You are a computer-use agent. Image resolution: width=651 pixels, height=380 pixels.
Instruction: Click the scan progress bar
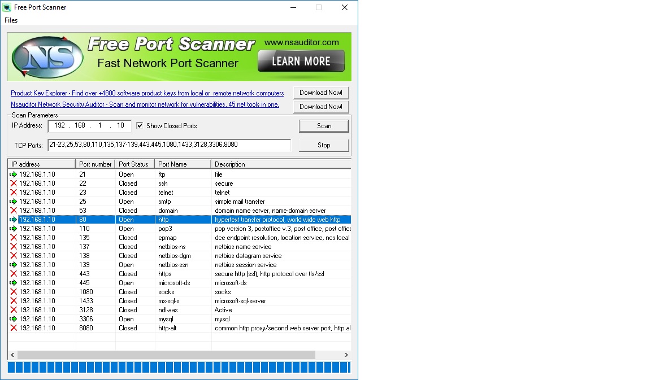179,368
